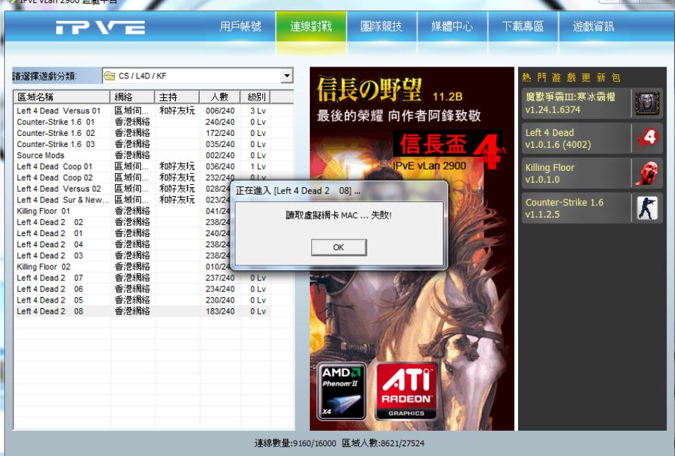Click the Warcraft III update pack icon
675x456 pixels.
[647, 103]
